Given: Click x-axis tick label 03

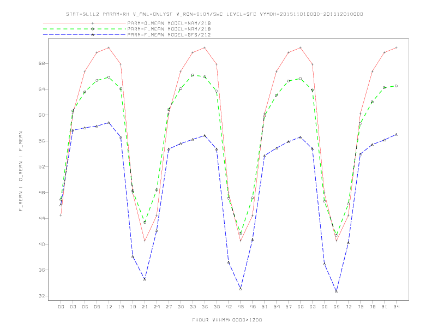Looking at the screenshot, I should click(73, 307).
